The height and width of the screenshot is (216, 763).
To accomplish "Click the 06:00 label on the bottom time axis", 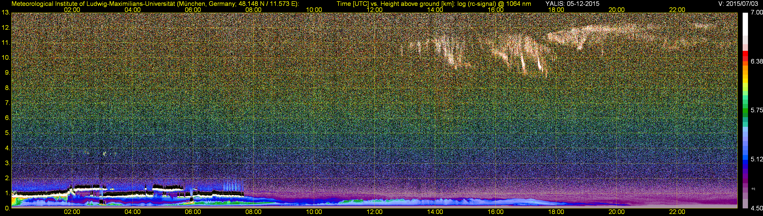I will (x=193, y=212).
